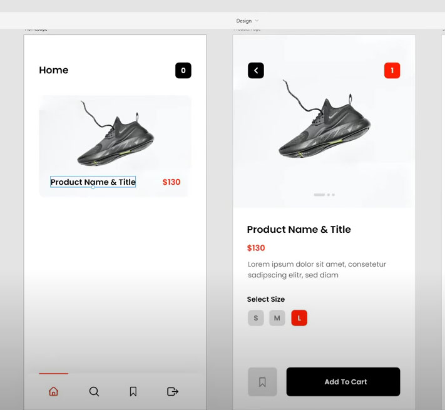Viewport: 445px width, 410px height.
Task: Click the back arrow button on product page
Action: (256, 70)
